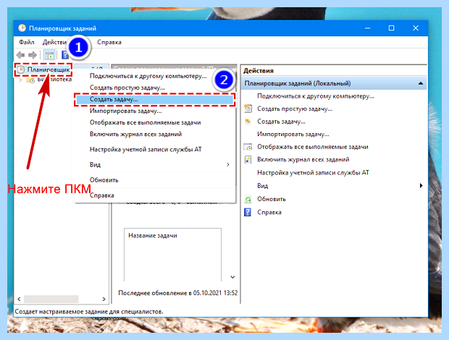
Task: Click the down chevron in the center pane
Action: pyautogui.click(x=232, y=277)
